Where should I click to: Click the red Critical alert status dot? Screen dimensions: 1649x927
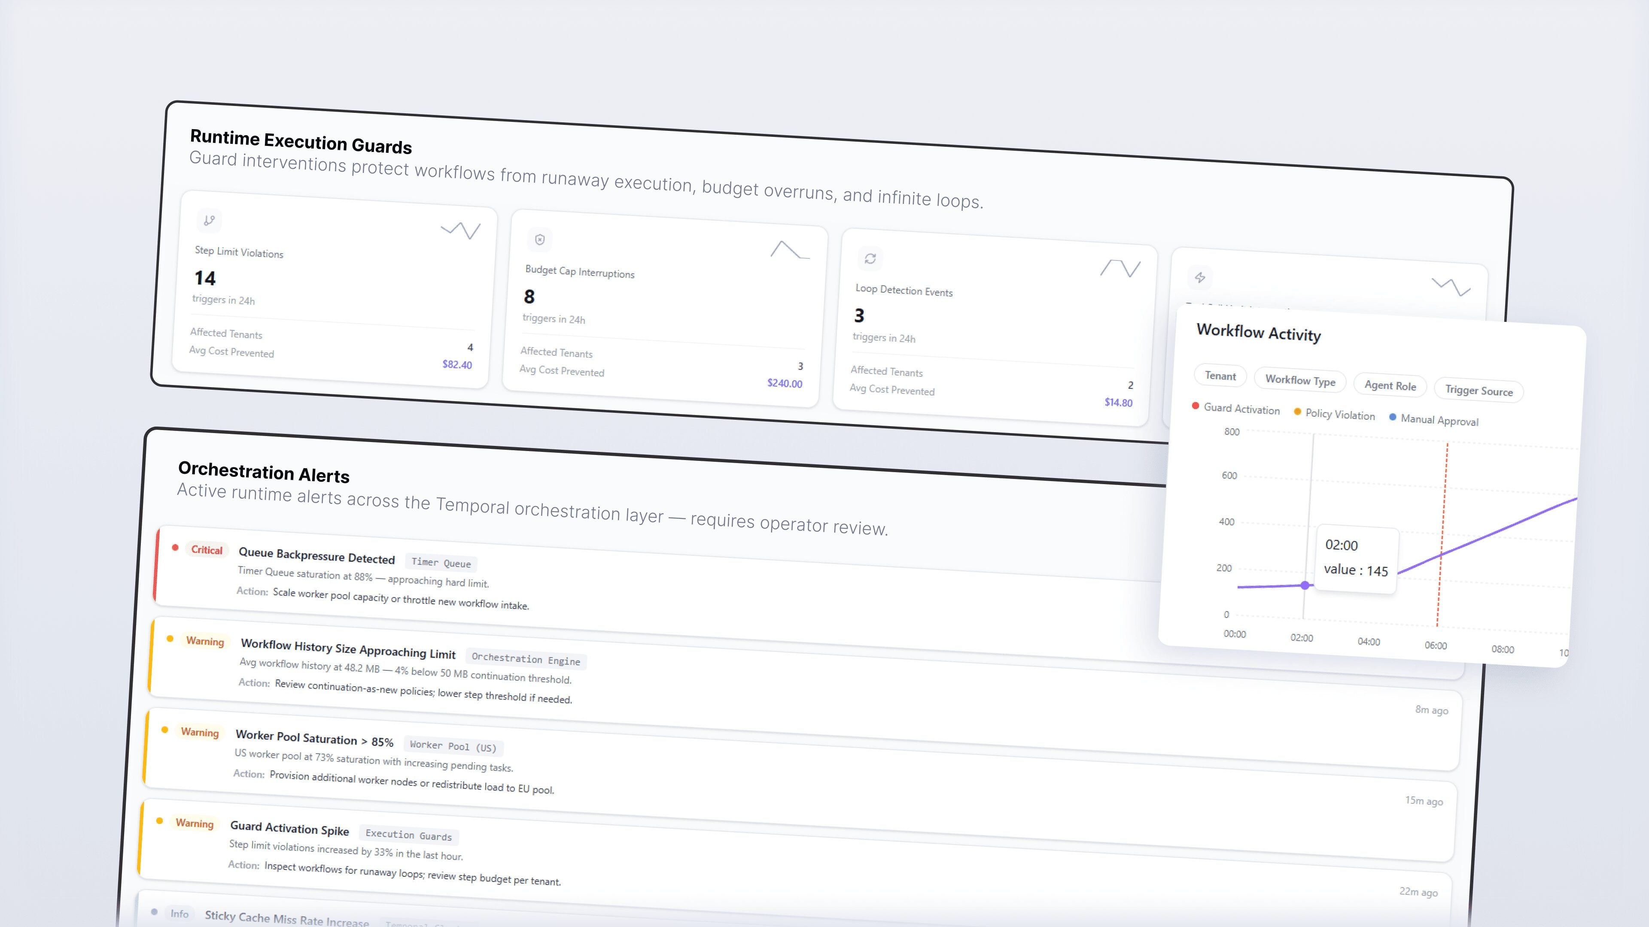[x=175, y=548]
